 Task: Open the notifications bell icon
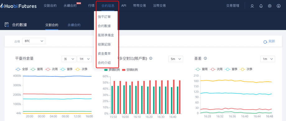coord(261,6)
